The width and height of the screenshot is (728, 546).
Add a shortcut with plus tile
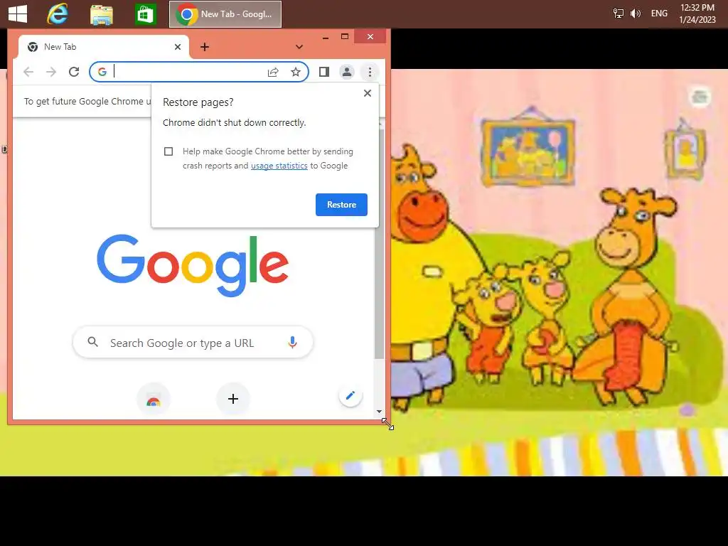click(x=233, y=399)
